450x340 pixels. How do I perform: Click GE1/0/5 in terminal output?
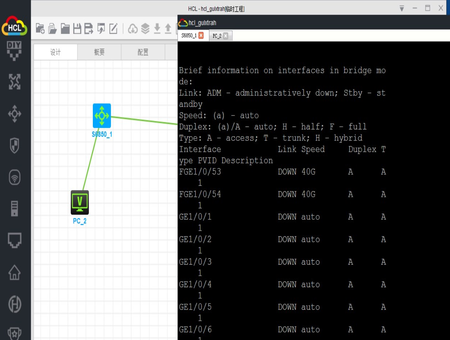195,307
